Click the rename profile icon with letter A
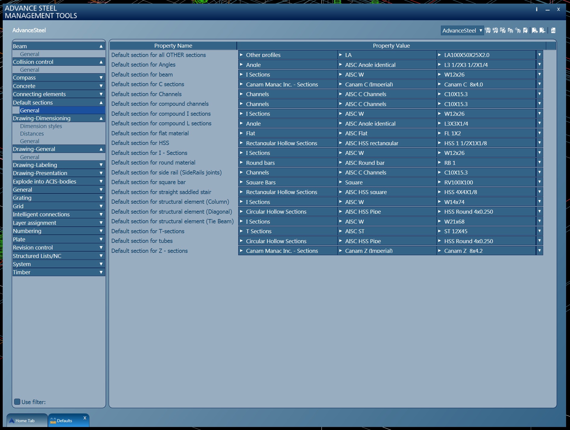The width and height of the screenshot is (570, 430). tap(503, 30)
